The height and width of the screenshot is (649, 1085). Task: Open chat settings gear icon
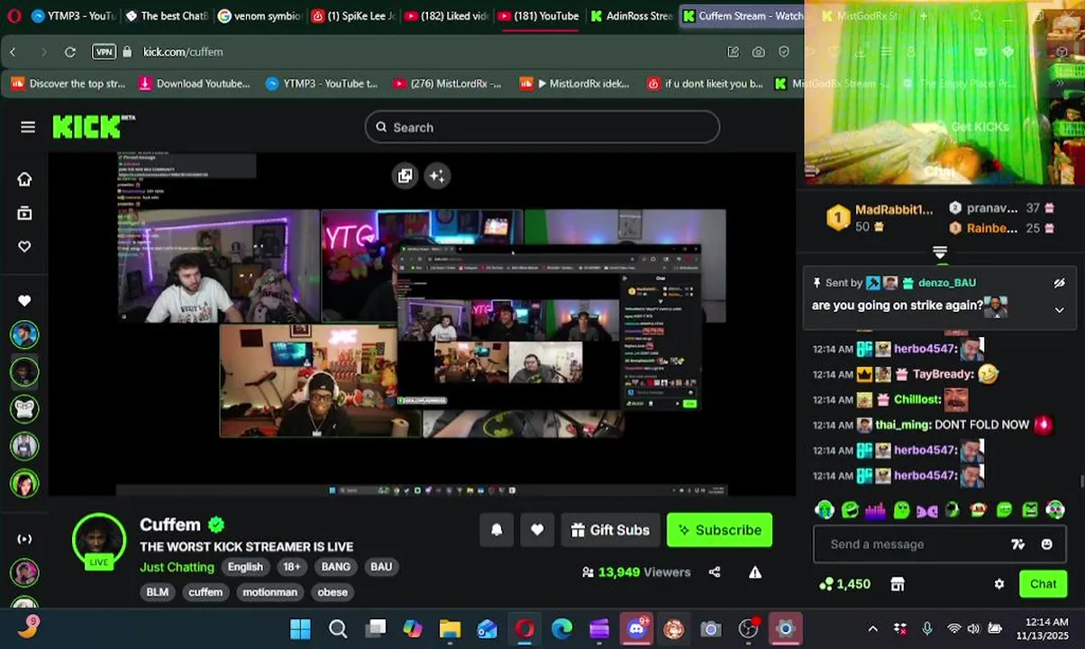[999, 584]
